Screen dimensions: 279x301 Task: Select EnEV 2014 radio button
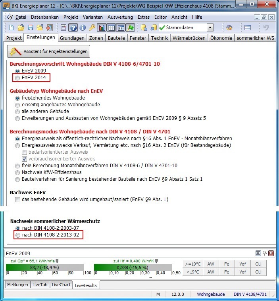(x=17, y=78)
